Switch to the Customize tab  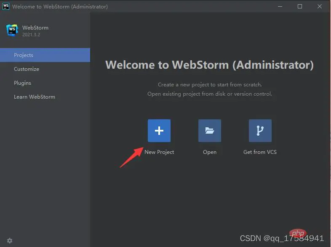point(45,69)
